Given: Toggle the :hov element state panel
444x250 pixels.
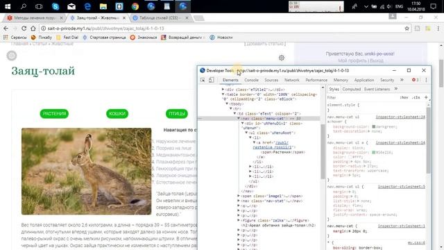Looking at the screenshot, I should pyautogui.click(x=404, y=97).
